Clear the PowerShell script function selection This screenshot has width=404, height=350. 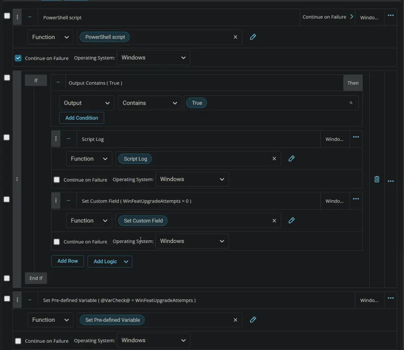click(x=235, y=37)
